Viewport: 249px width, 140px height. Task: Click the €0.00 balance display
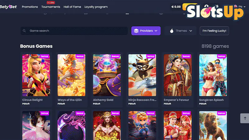coord(176,7)
